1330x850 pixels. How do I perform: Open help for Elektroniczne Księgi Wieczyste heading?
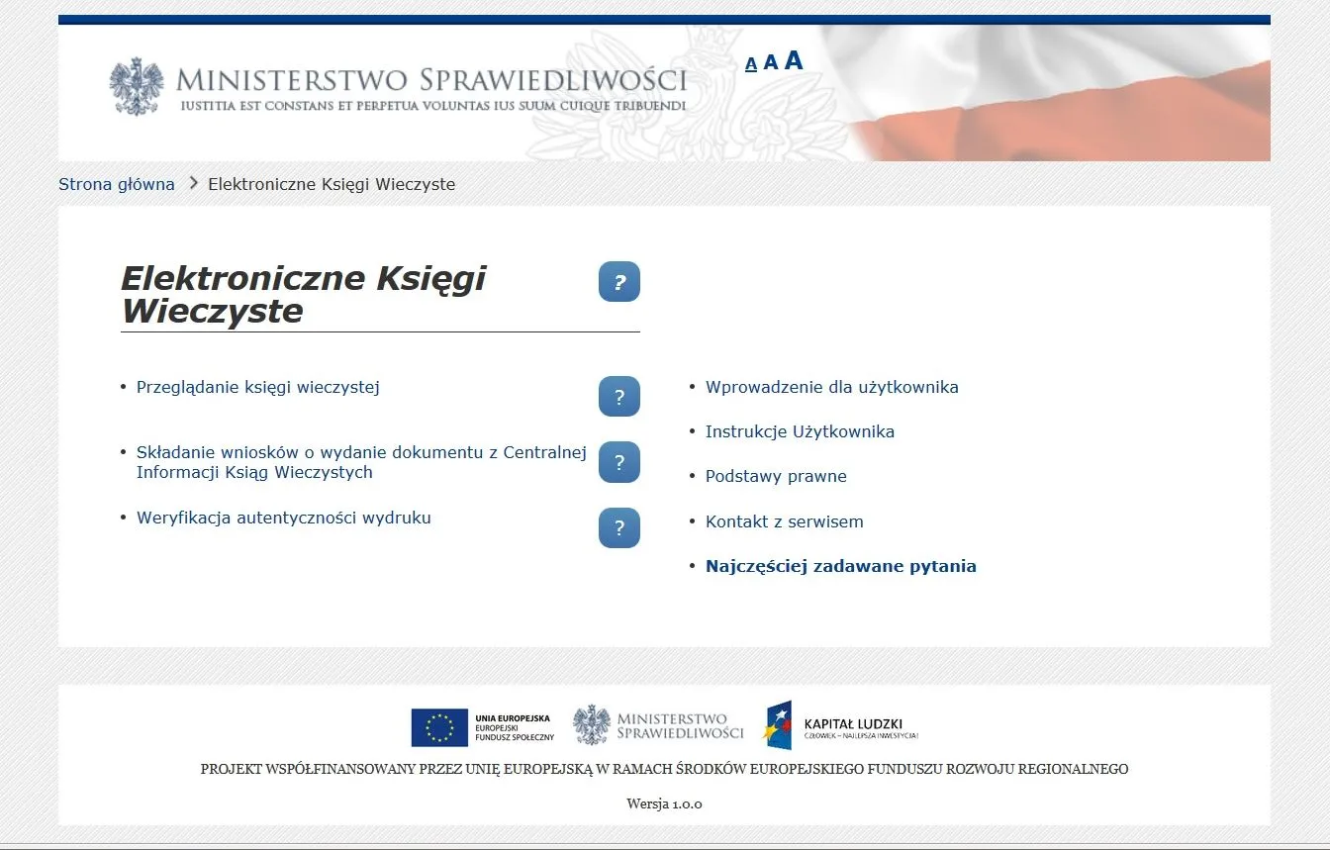pyautogui.click(x=619, y=281)
